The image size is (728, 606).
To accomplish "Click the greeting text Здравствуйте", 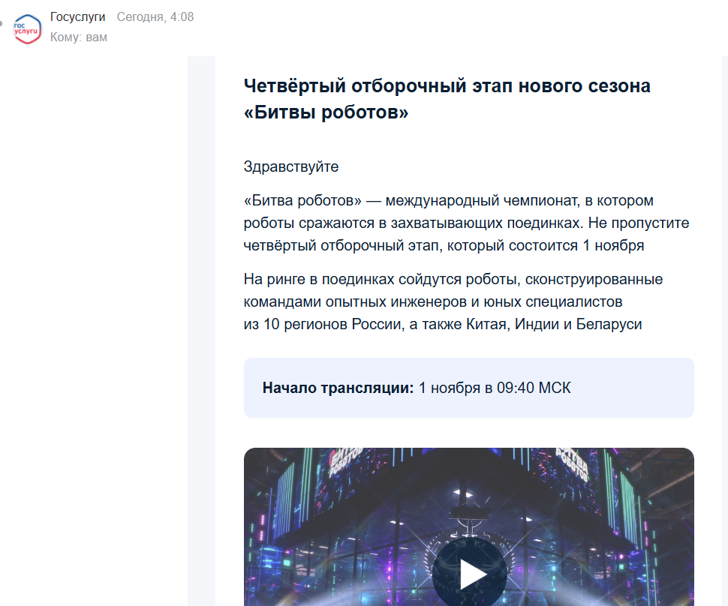I will pyautogui.click(x=291, y=166).
